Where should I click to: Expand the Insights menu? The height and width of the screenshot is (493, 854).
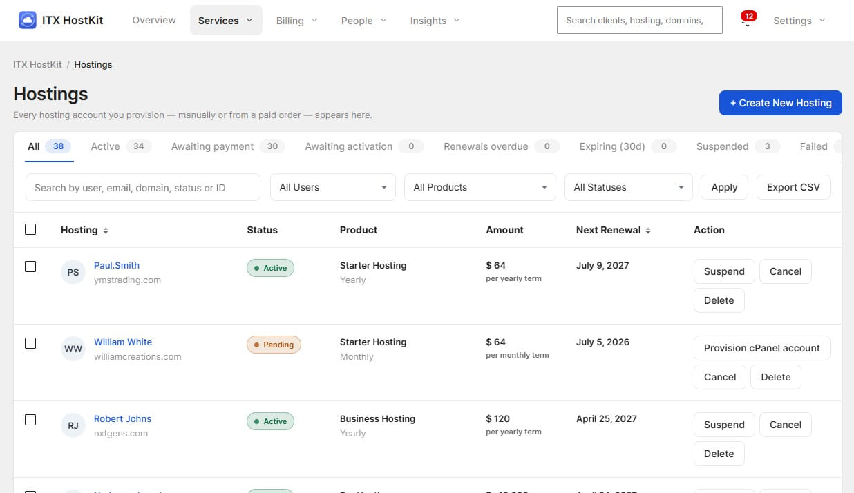[435, 20]
